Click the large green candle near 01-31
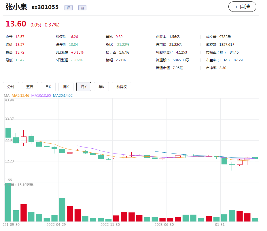The image size is (267, 231). click(224, 160)
